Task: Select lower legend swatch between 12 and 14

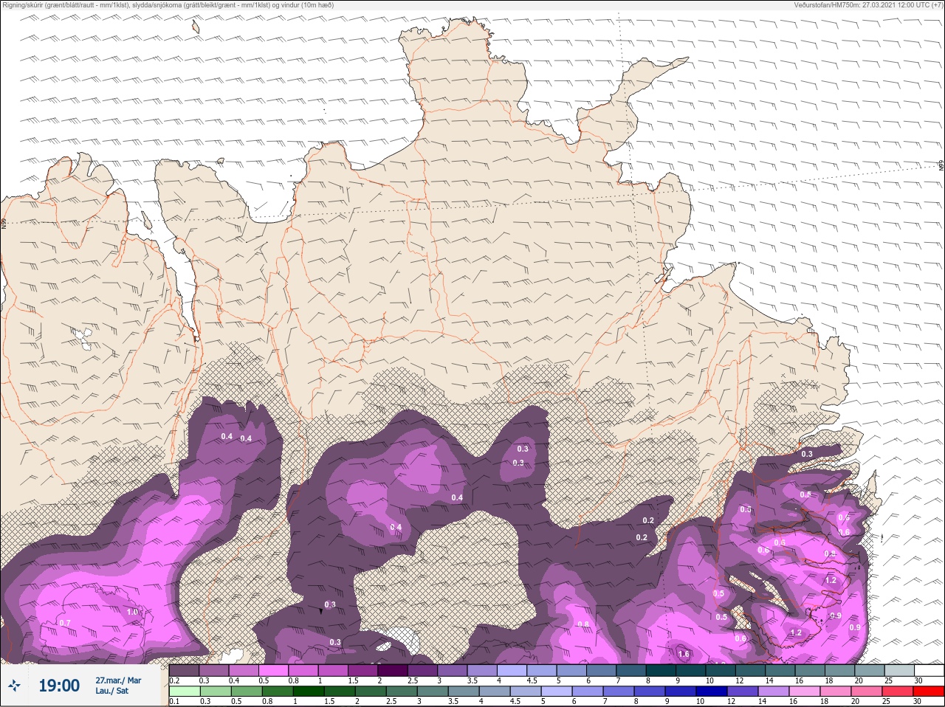Action: point(743,692)
